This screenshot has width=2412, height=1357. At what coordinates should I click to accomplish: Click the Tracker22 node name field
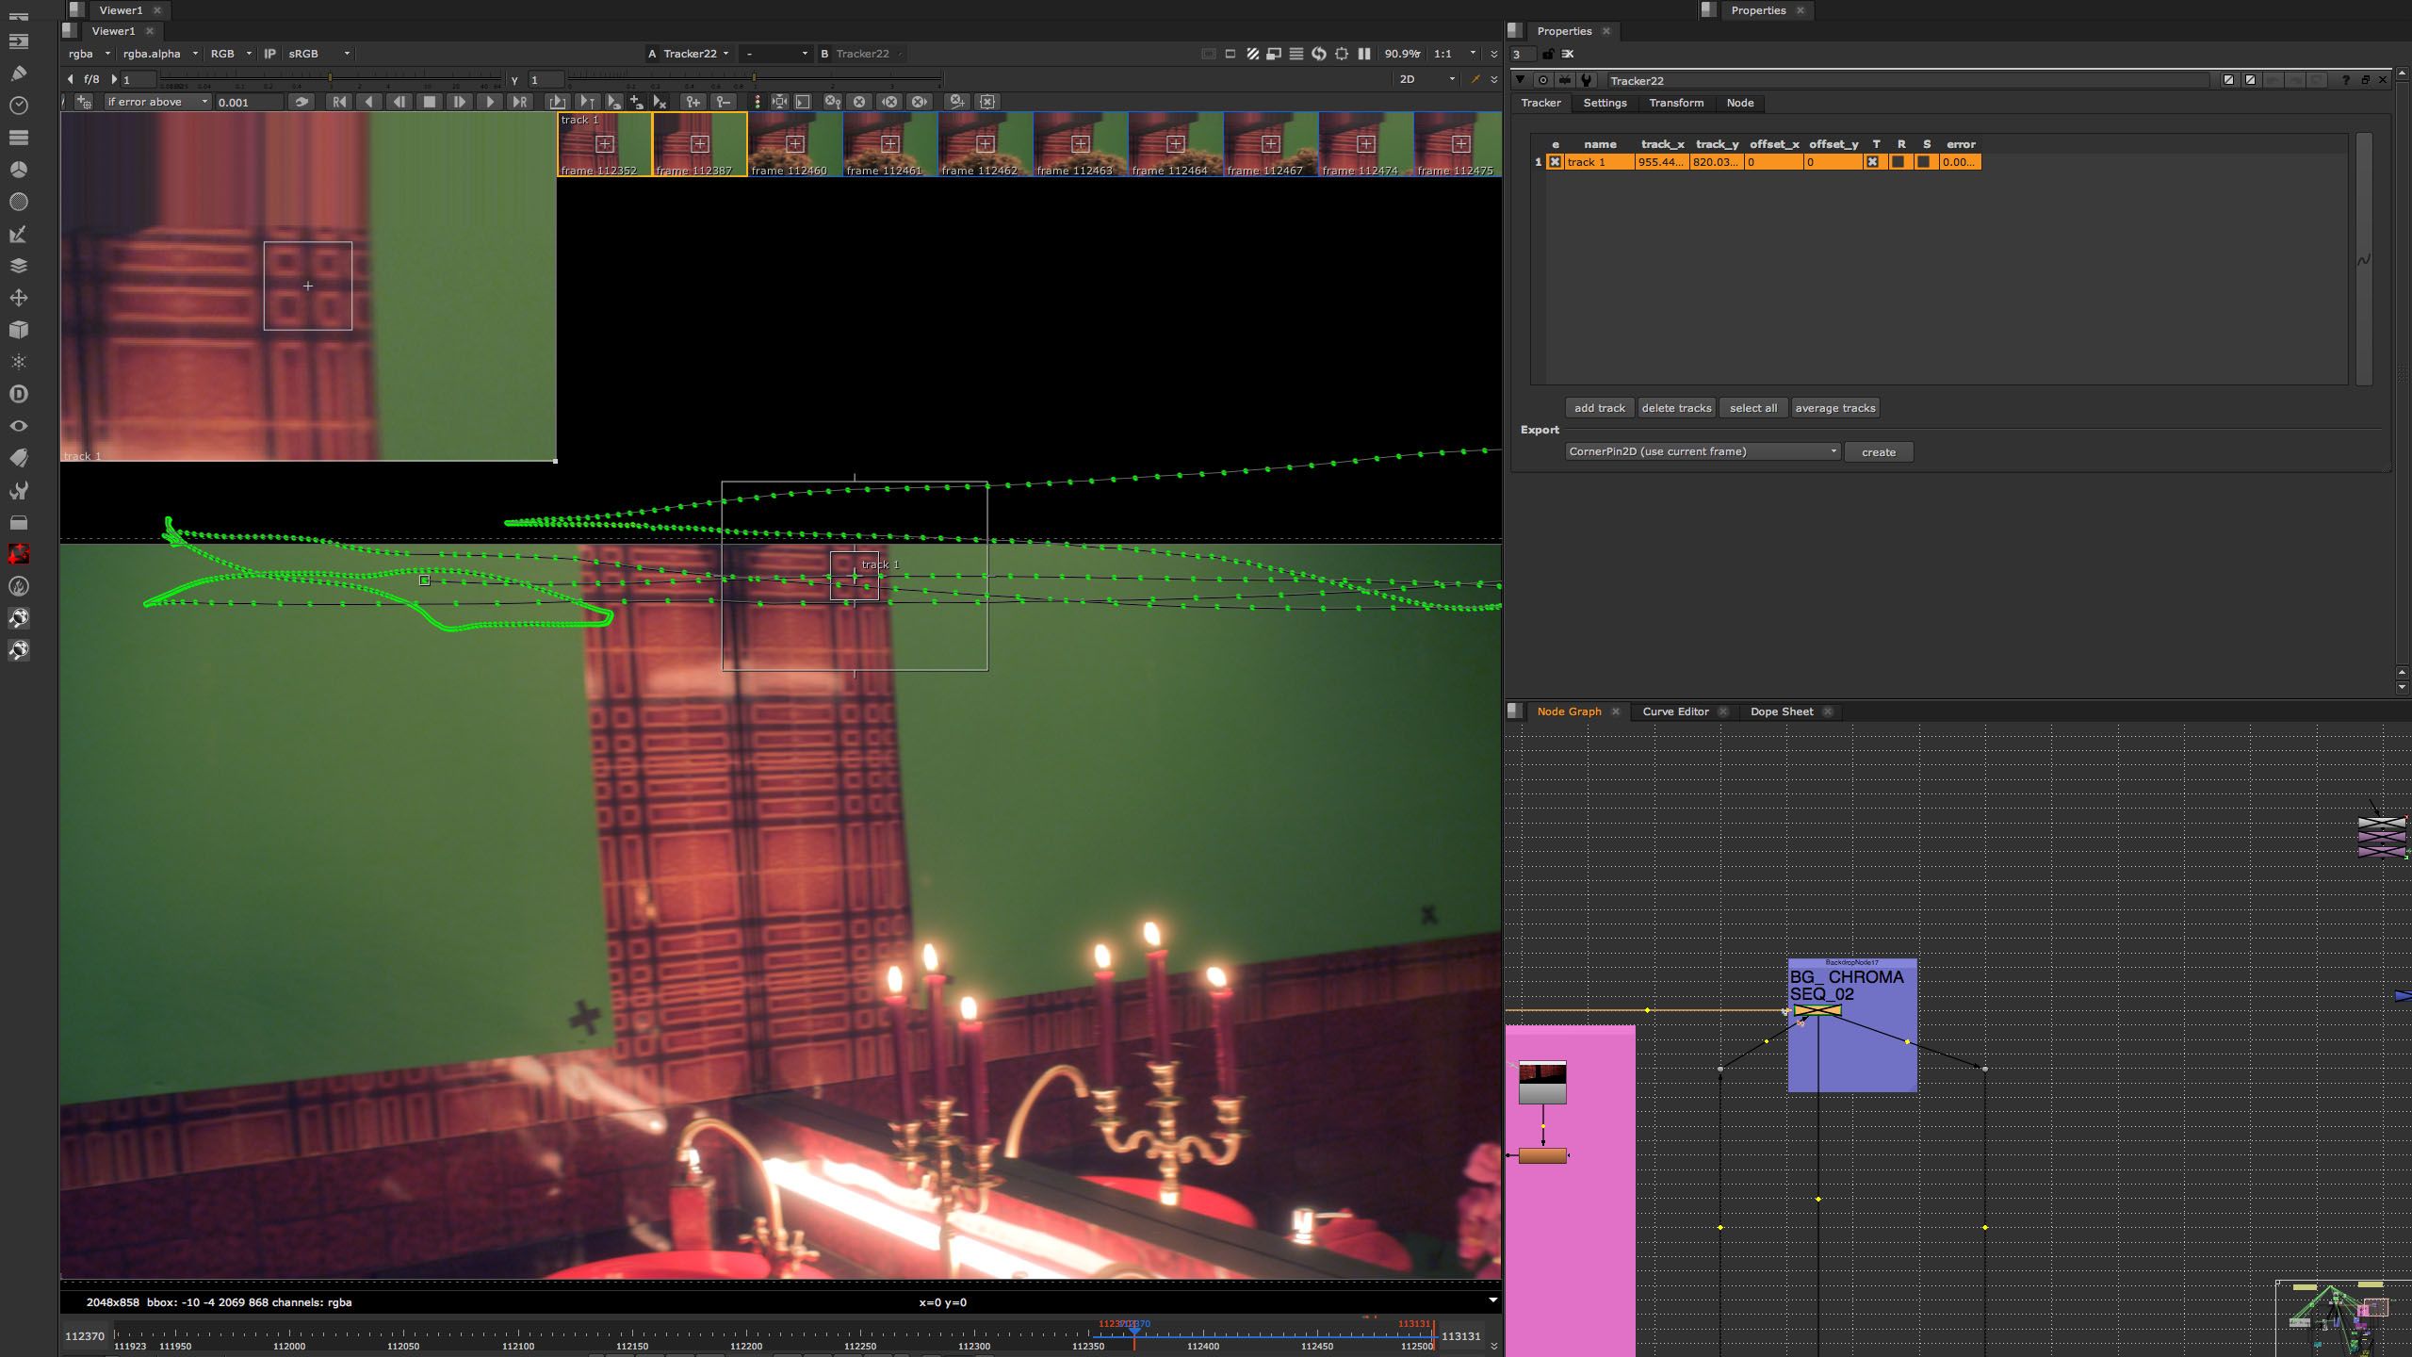(x=1907, y=80)
